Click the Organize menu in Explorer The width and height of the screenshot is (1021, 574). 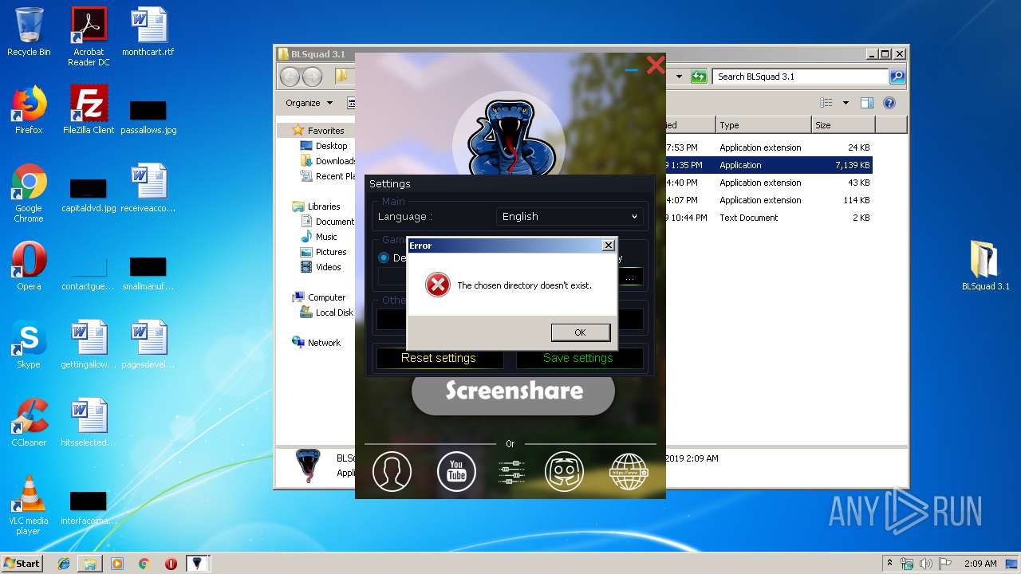click(x=309, y=103)
